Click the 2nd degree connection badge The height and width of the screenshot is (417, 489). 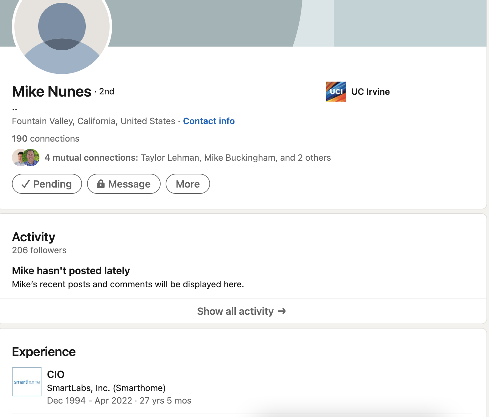(x=107, y=91)
